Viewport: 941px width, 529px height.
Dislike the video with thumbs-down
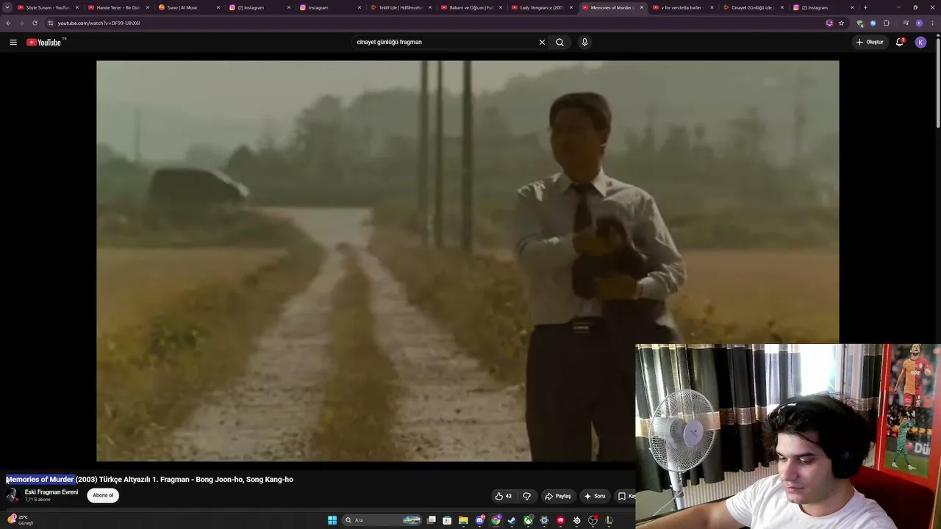526,496
